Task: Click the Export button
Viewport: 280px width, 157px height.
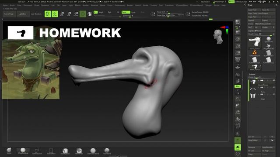Action: pos(268,20)
